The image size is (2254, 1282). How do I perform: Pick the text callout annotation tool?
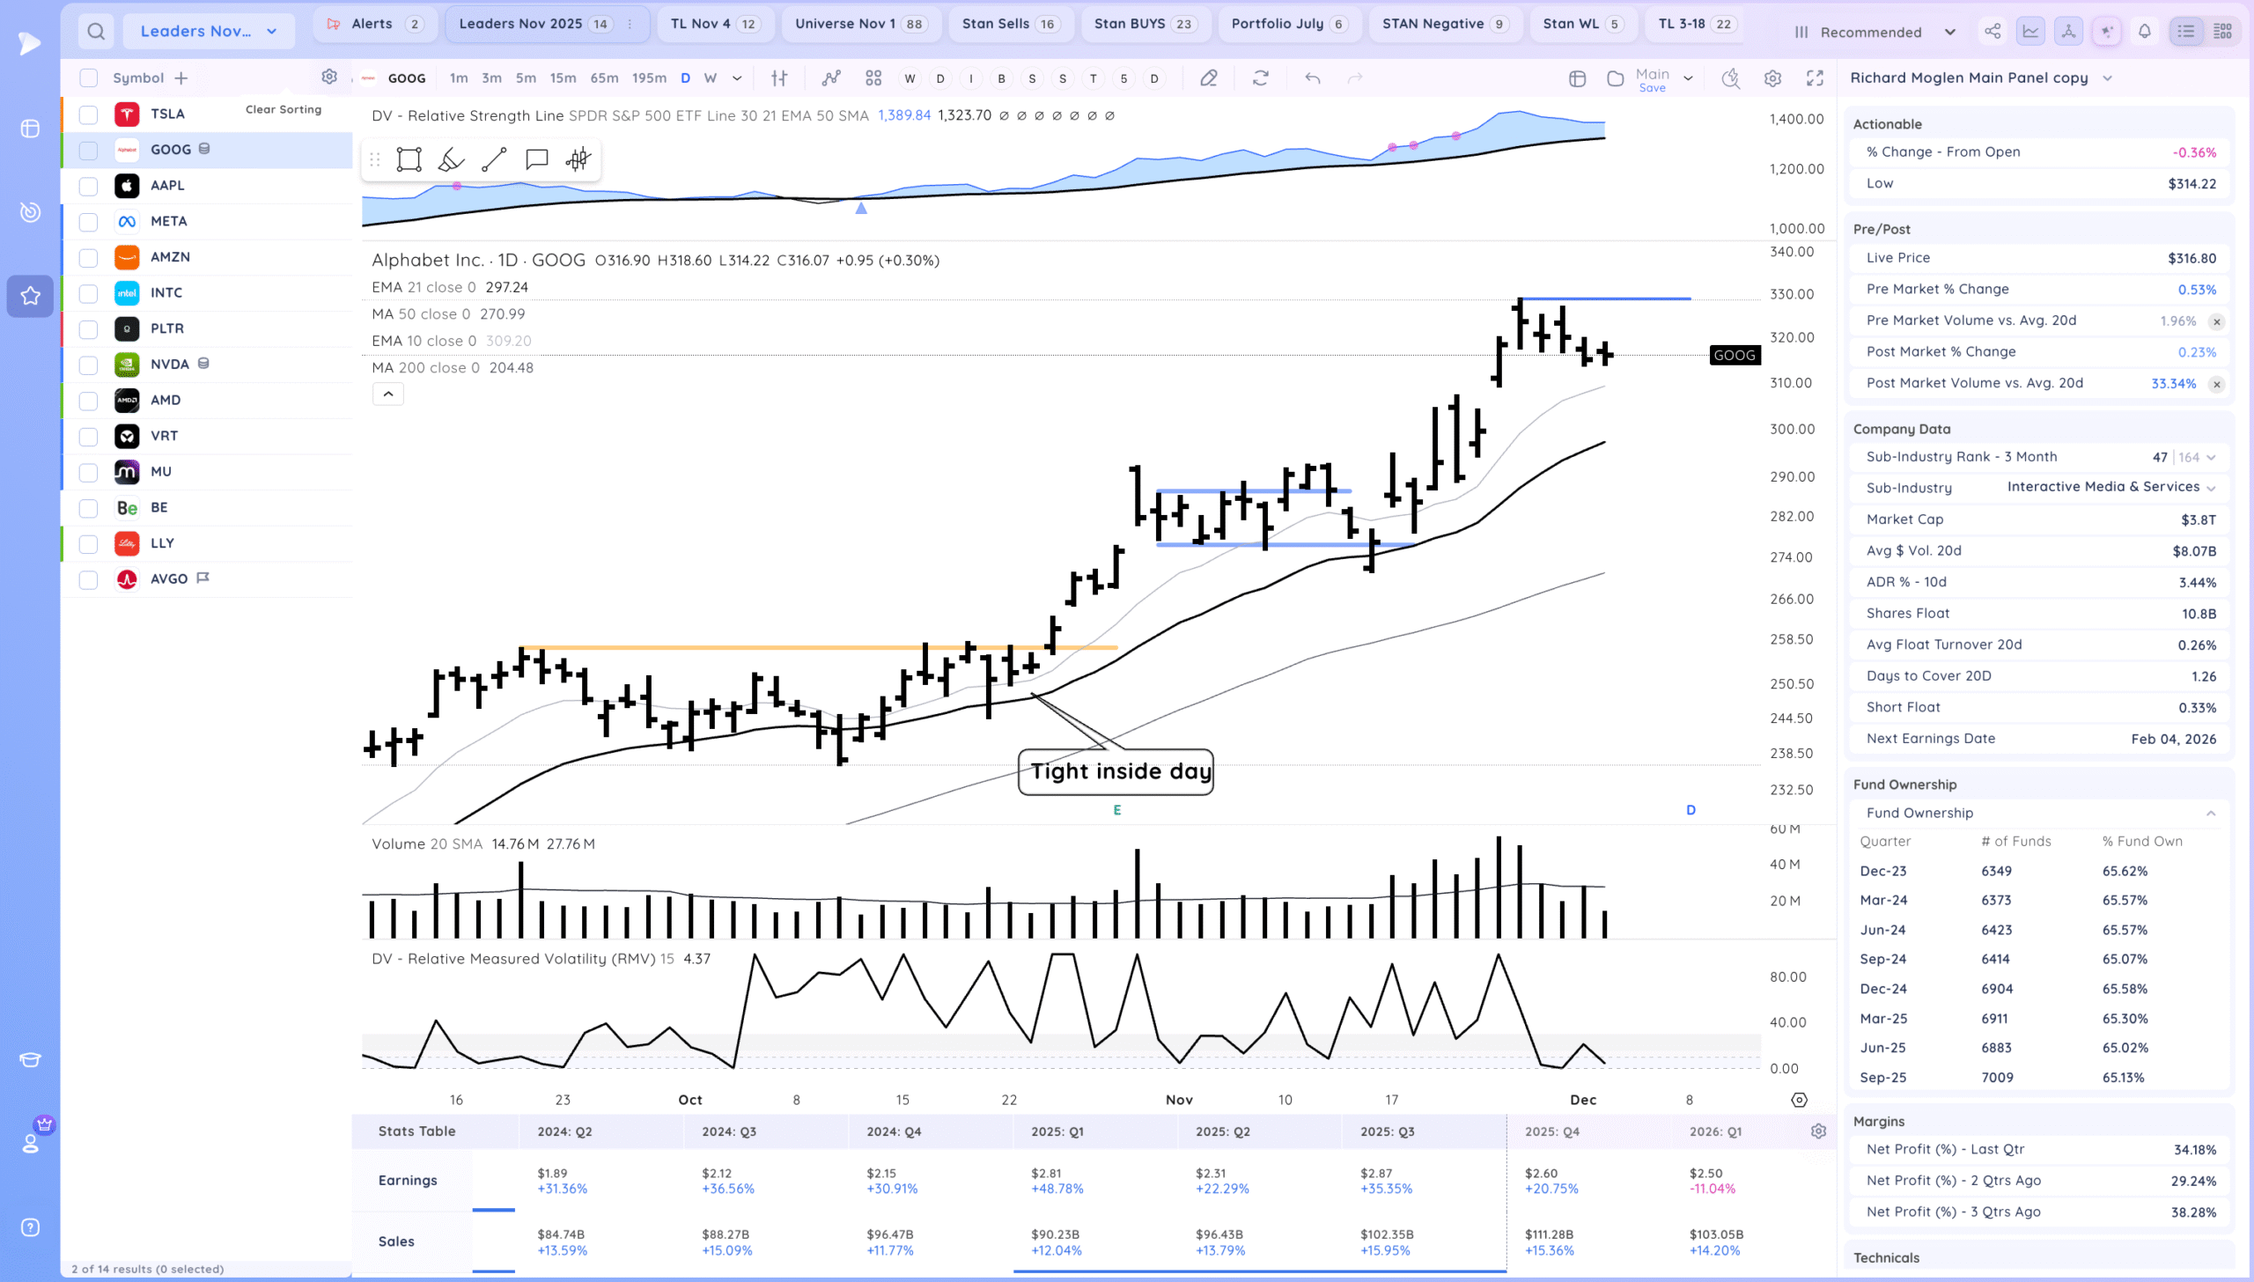point(536,159)
